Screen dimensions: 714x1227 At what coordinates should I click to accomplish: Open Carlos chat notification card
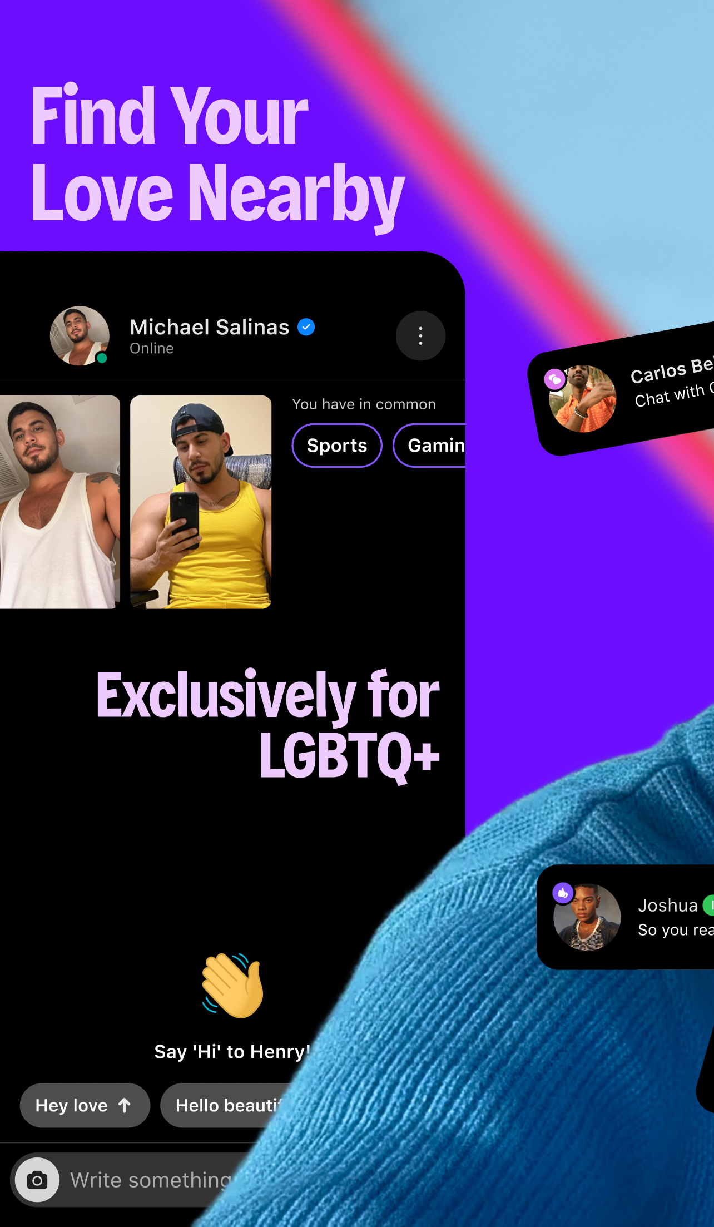click(621, 389)
